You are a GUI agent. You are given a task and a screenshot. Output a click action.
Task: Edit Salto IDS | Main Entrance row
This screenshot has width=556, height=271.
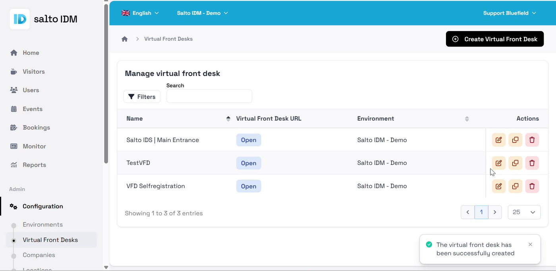click(499, 140)
